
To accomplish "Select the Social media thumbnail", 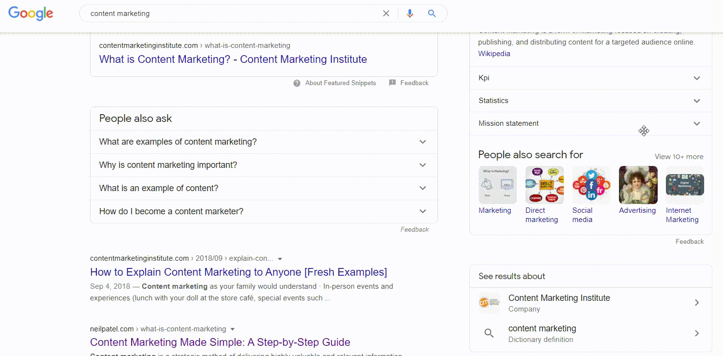I will coord(591,185).
